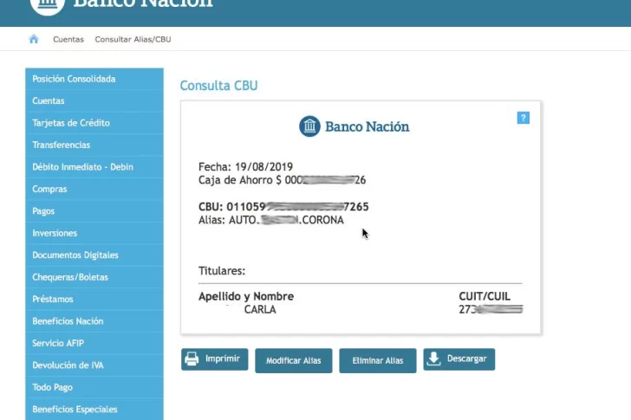Click the printer icon on Imprimir
Image resolution: width=631 pixels, height=420 pixels.
click(x=192, y=359)
